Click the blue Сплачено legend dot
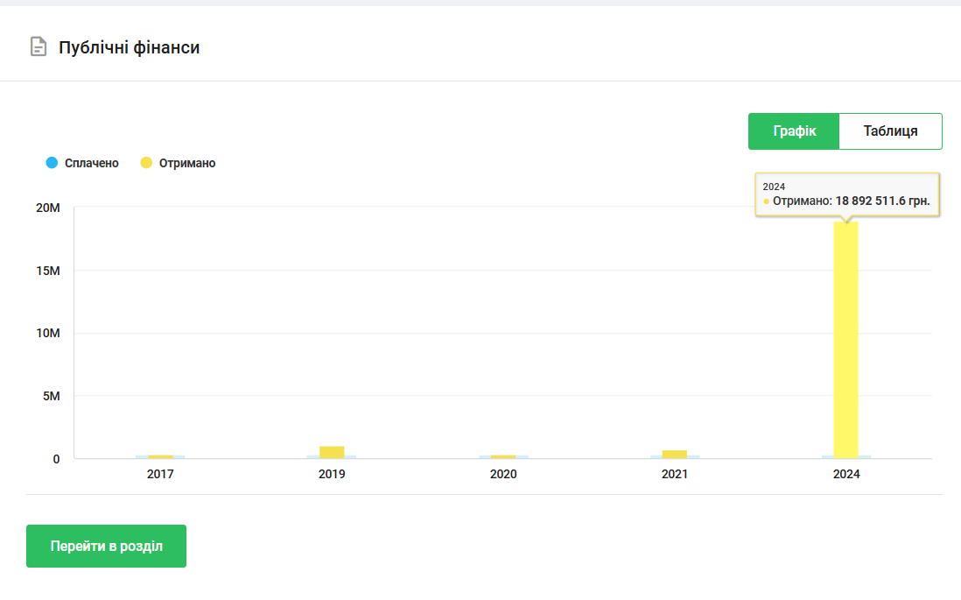Screen dimensions: 961x600 pyautogui.click(x=53, y=163)
